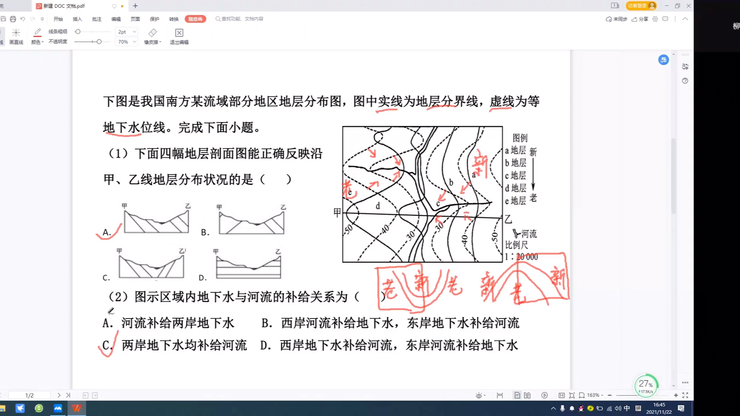Click the blue floating image-convert button
The width and height of the screenshot is (740, 416).
point(663,60)
